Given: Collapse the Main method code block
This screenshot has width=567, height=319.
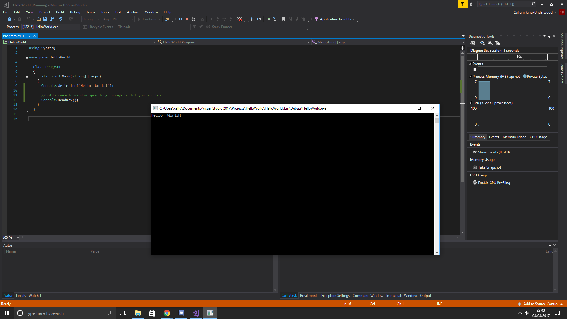Looking at the screenshot, I should 27,76.
